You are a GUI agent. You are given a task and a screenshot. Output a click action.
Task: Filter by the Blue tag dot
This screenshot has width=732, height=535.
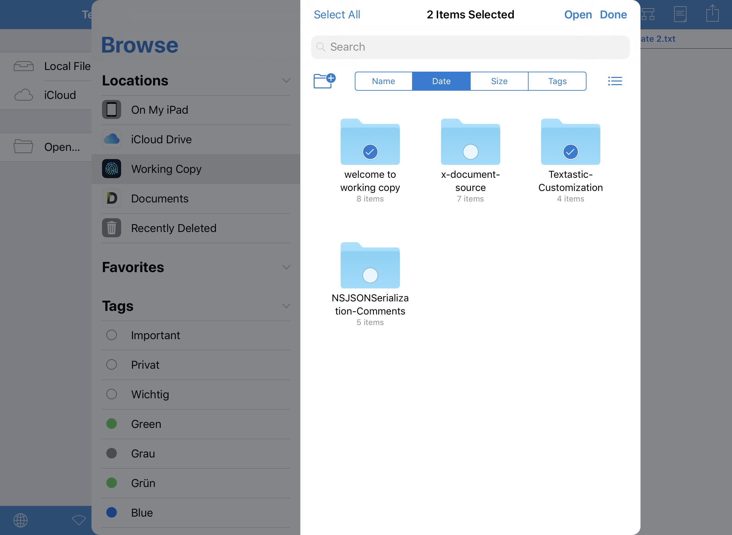[x=112, y=512]
